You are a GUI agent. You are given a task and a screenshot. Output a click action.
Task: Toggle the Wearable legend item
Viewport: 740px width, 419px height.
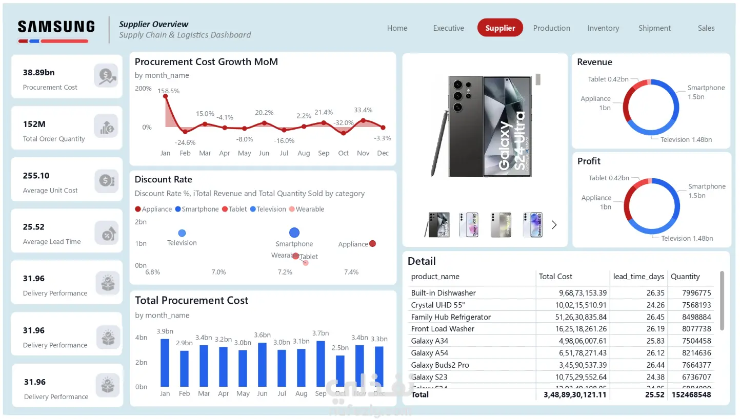click(x=307, y=209)
